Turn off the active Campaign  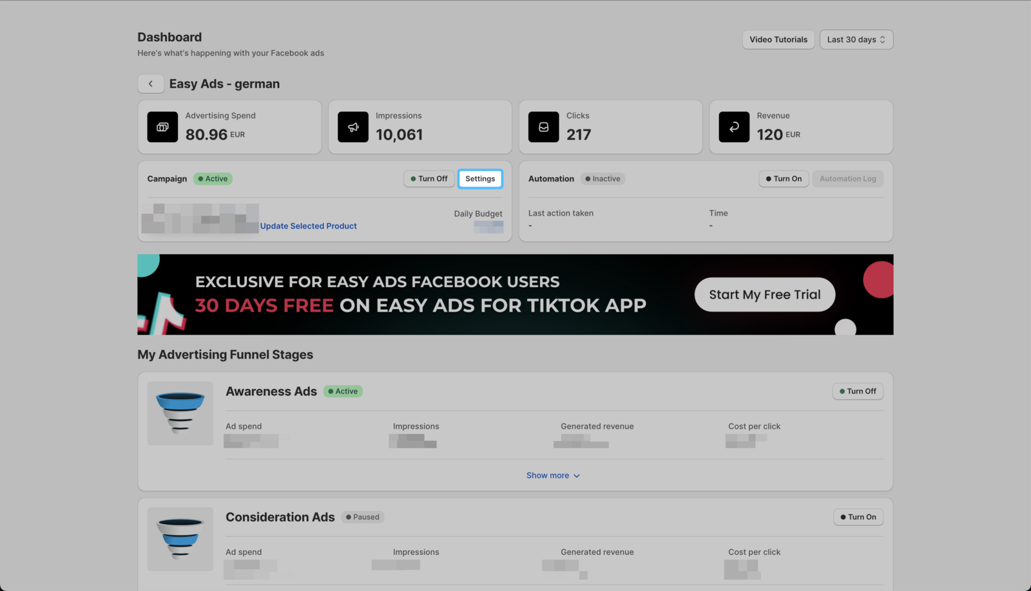[x=429, y=178]
